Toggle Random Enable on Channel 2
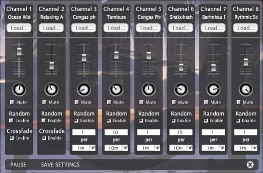This screenshot has height=173, width=263. [x=43, y=120]
